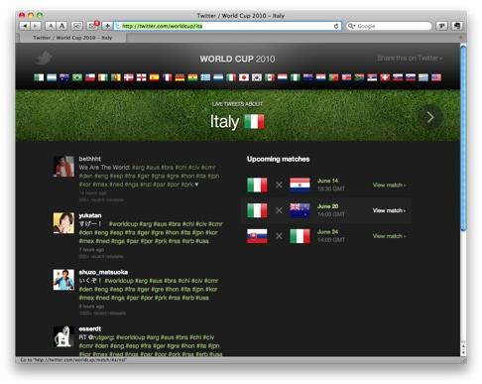Screen dimensions: 482x384
Task: Click the Twitter bird logo
Action: coord(44,58)
